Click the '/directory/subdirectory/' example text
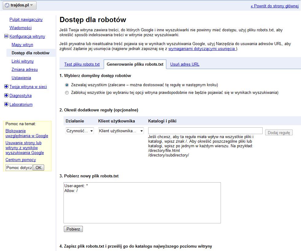 tap(168, 155)
